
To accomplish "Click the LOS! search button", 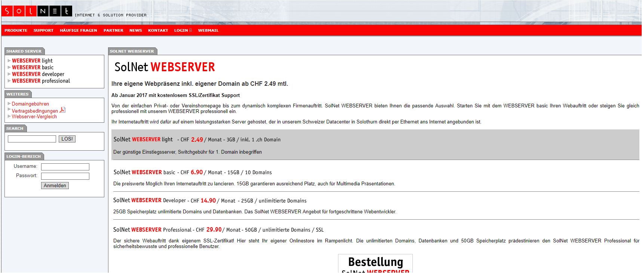I will 67,139.
